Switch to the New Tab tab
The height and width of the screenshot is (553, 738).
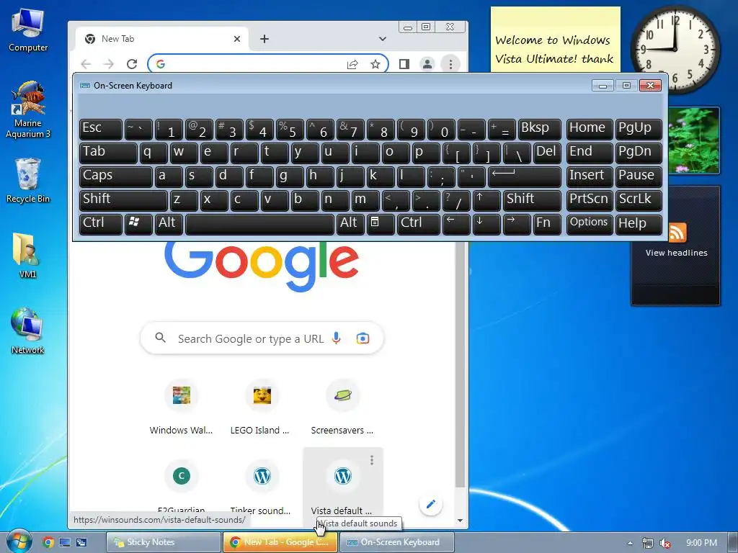(160, 39)
